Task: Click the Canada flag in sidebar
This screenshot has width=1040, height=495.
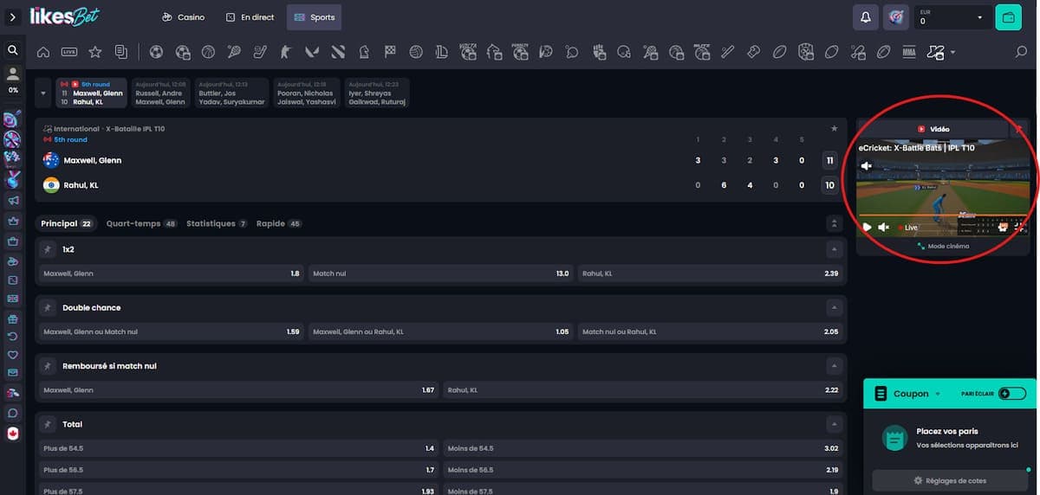Action: (x=13, y=434)
